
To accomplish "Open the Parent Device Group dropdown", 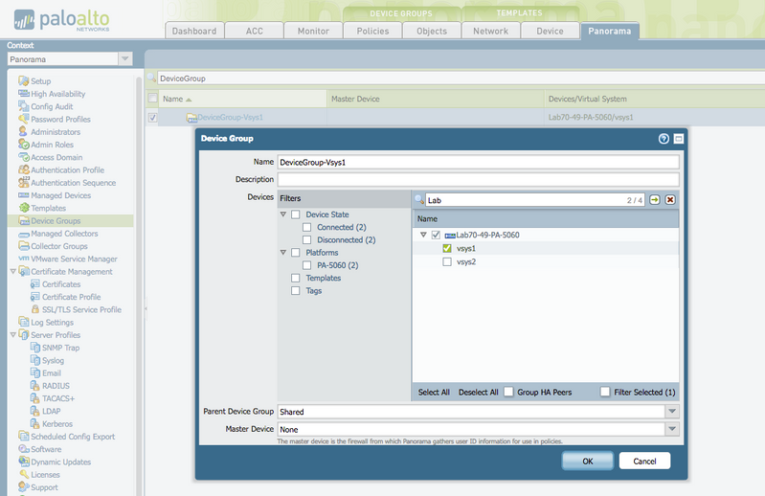I will pyautogui.click(x=671, y=412).
